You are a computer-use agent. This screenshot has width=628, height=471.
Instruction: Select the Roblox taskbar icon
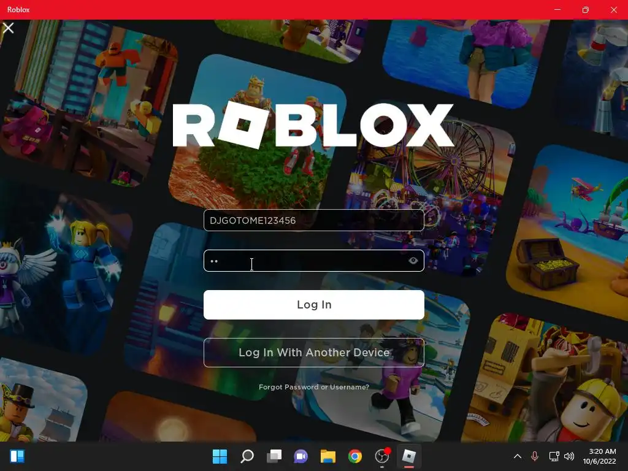pyautogui.click(x=409, y=456)
